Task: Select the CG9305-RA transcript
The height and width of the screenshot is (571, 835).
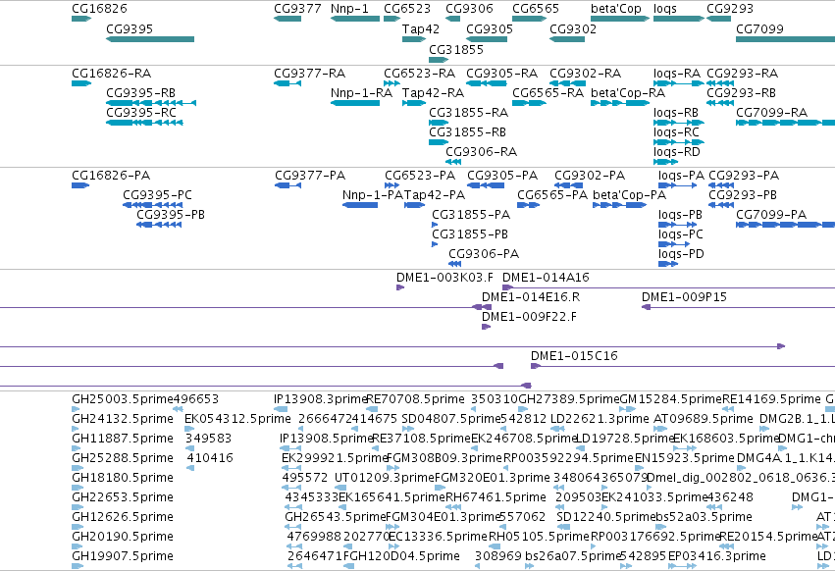Action: tap(487, 83)
